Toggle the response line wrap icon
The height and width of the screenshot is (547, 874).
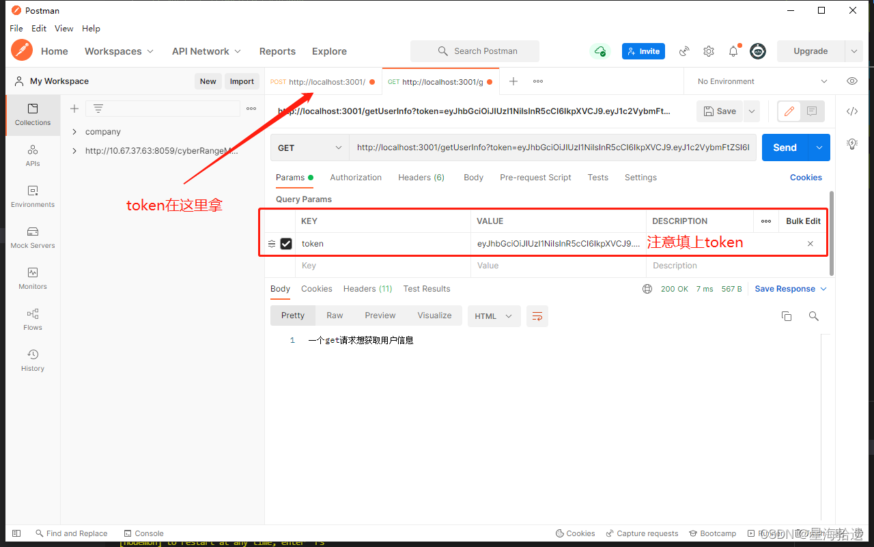(x=537, y=316)
